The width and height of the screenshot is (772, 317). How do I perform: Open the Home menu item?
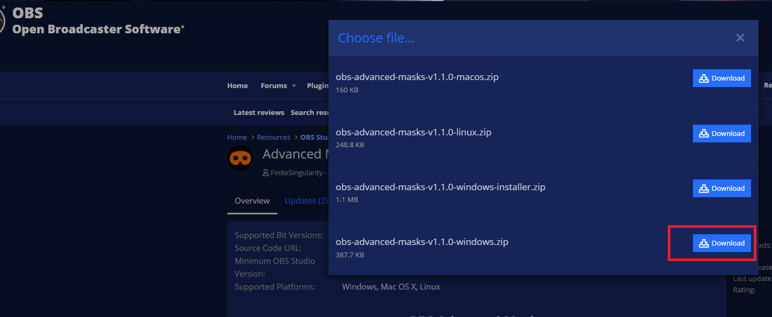point(238,85)
